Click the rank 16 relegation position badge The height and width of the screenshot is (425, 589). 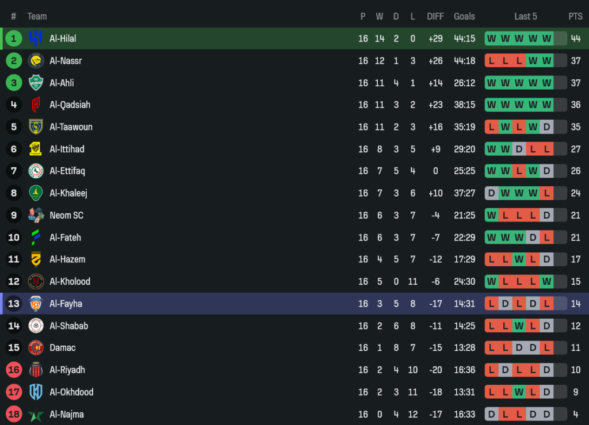[x=14, y=370]
